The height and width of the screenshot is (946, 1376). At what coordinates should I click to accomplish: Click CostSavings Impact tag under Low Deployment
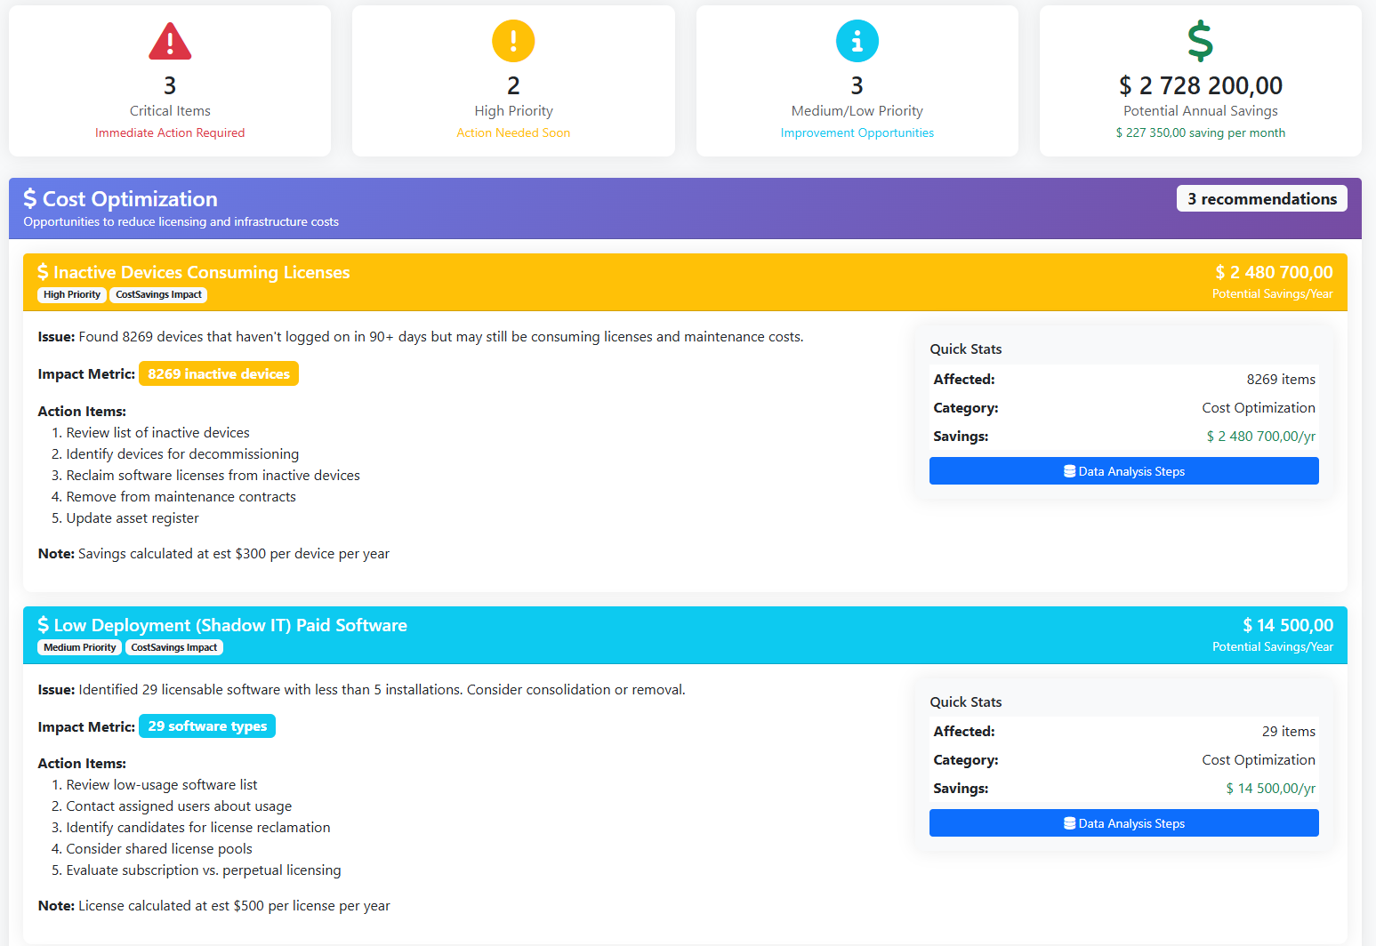[174, 648]
